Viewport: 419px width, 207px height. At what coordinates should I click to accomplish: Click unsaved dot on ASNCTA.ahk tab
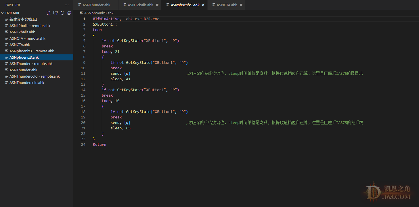point(241,5)
